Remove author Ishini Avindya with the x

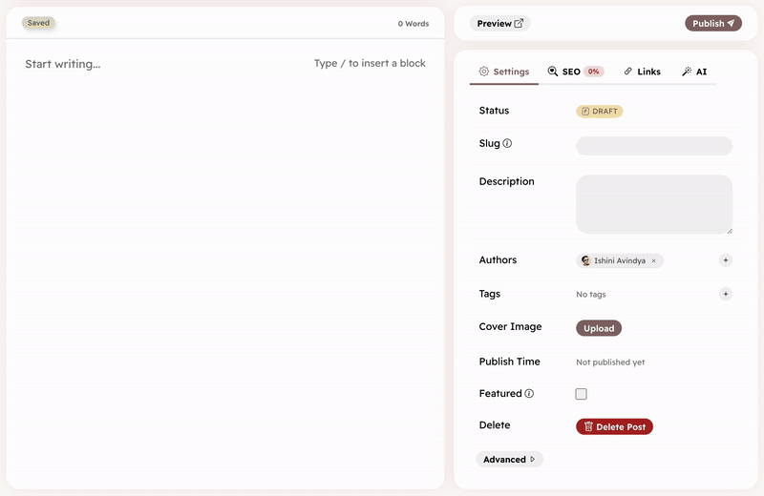653,260
